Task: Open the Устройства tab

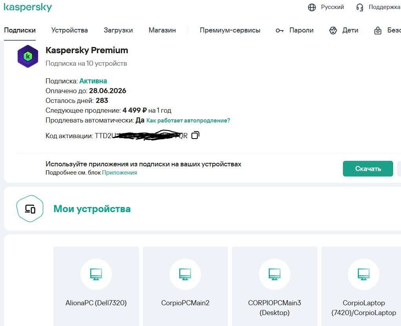Action: click(69, 30)
